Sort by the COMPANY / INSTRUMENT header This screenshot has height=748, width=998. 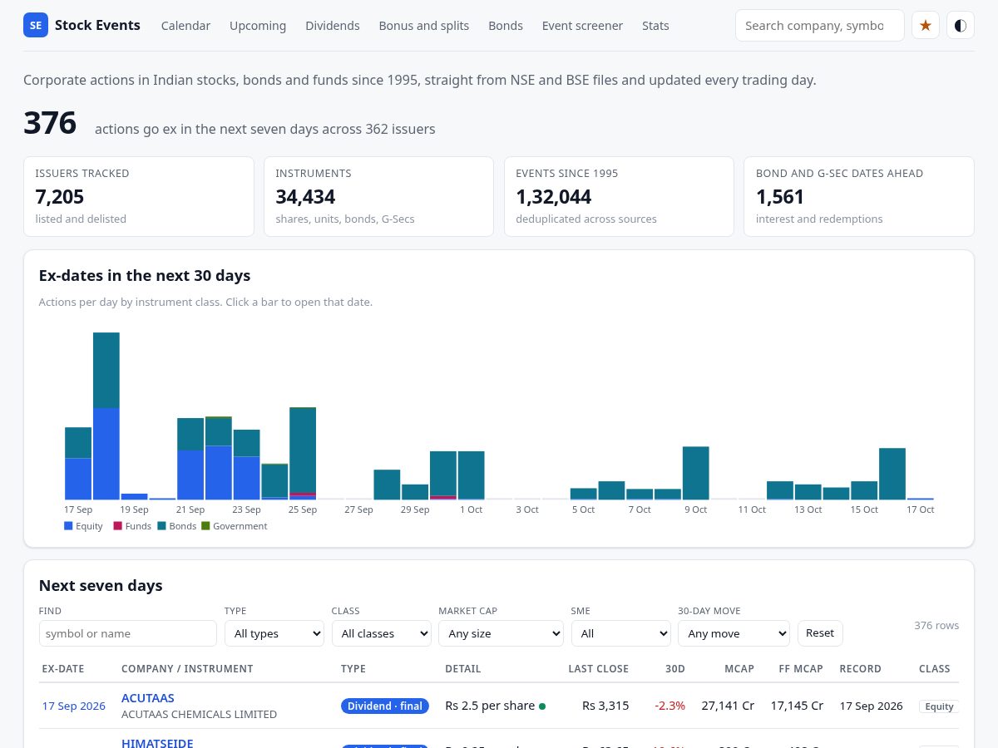coord(187,668)
